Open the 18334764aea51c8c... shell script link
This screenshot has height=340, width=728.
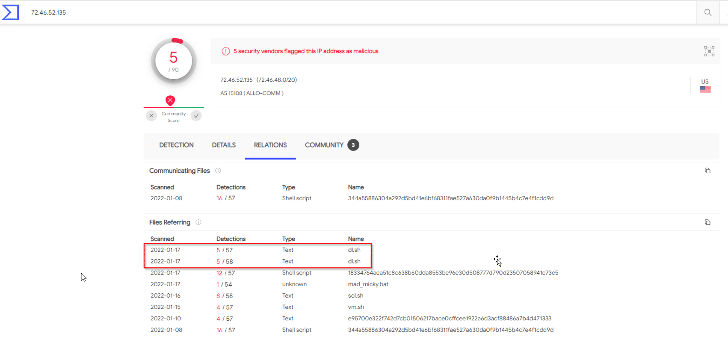453,273
